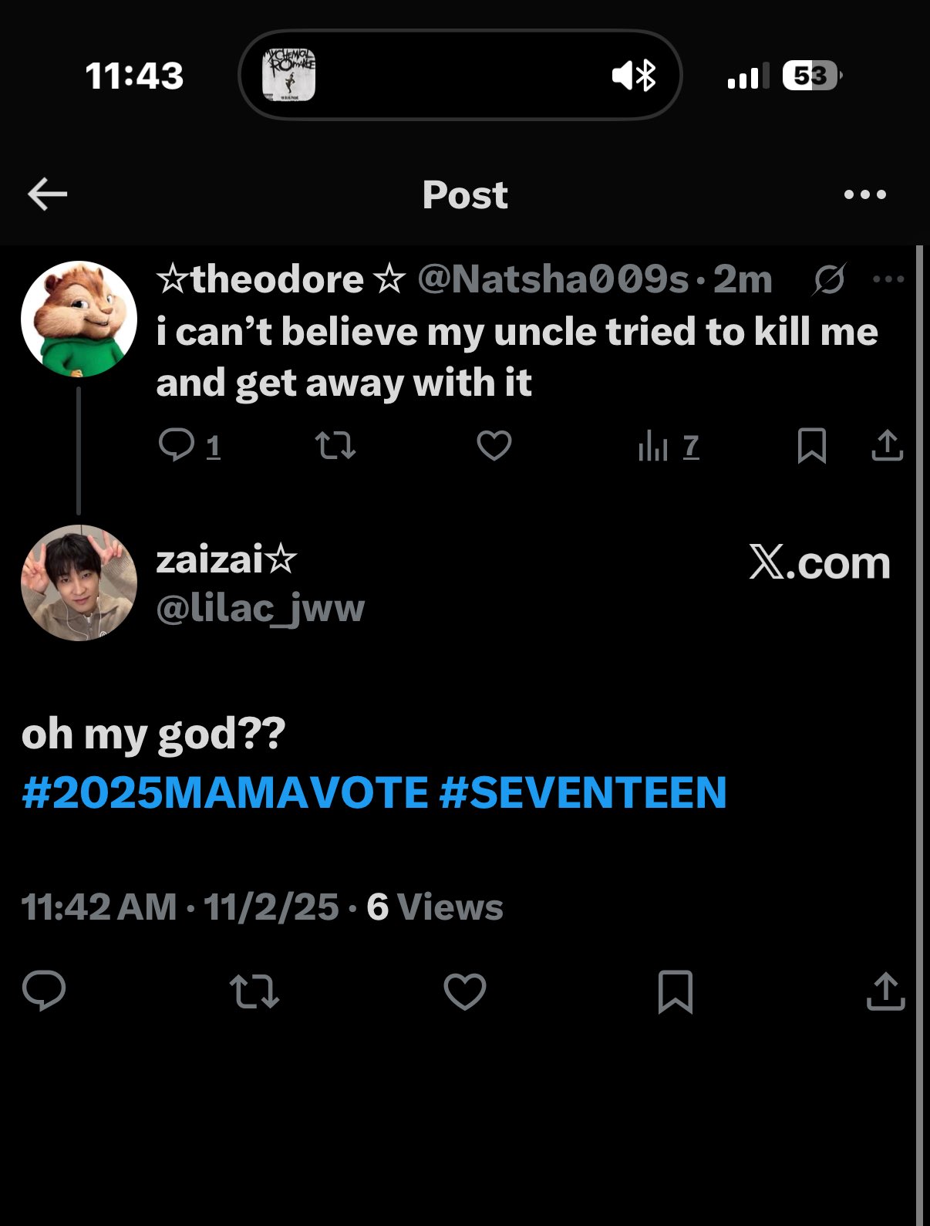Image resolution: width=930 pixels, height=1226 pixels.
Task: Like theodore's post
Action: coord(494,445)
